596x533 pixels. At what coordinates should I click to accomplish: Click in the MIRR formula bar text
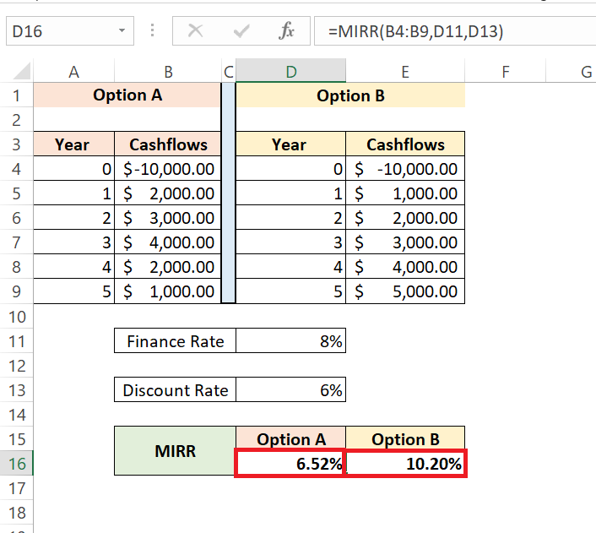coord(416,31)
